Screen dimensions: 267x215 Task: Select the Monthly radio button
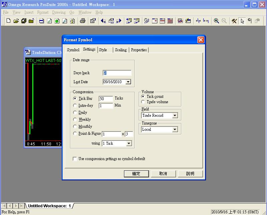[75, 126]
